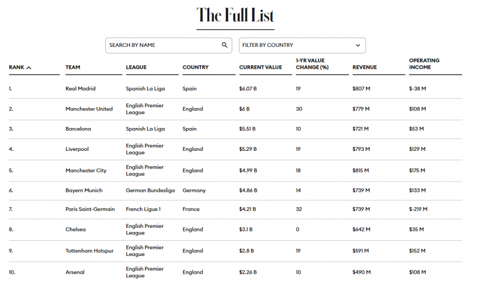The height and width of the screenshot is (283, 495).
Task: Select the Manchester United team name
Action: click(89, 109)
